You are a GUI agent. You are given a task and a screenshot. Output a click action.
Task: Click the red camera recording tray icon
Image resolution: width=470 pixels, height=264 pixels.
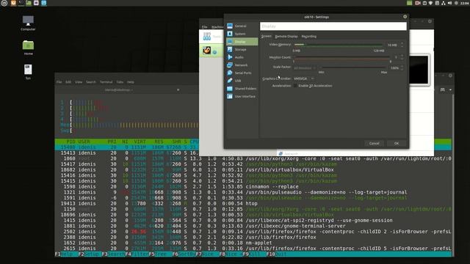point(418,3)
